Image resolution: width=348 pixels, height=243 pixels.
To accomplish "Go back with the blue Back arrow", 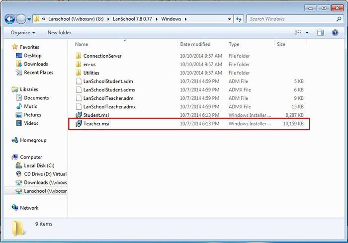I will click(10, 19).
